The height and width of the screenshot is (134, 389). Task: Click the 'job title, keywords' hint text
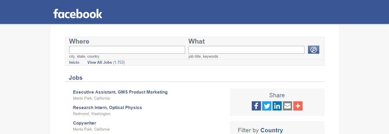click(203, 57)
